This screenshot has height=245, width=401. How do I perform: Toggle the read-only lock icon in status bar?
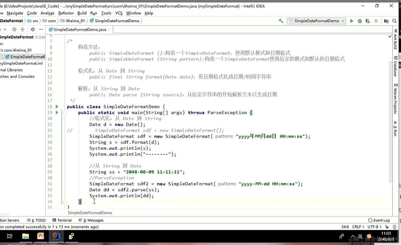pyautogui.click(x=387, y=227)
